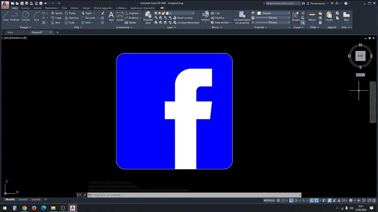Toggle ortho mode in status bar
378x212 pixels.
pyautogui.click(x=291, y=200)
